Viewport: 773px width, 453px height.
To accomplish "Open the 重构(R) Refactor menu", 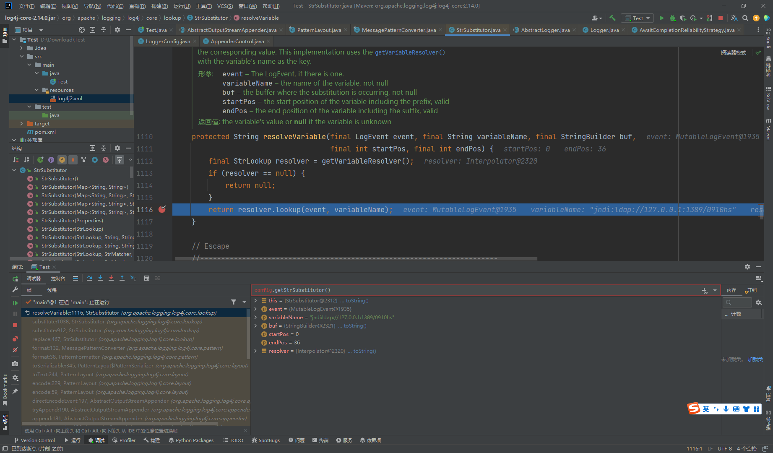I will pos(137,6).
